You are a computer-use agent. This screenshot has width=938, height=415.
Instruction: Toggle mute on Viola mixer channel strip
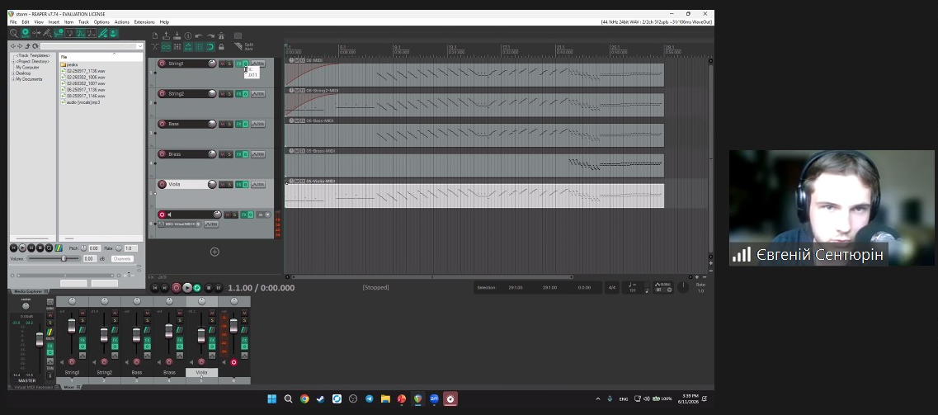[211, 314]
